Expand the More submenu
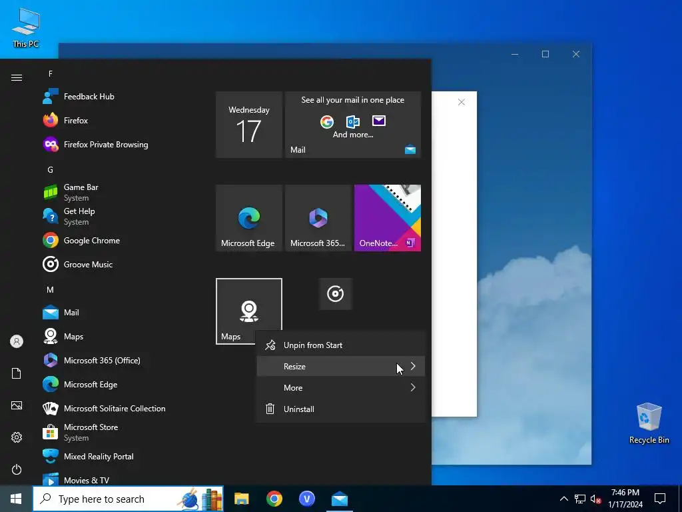The image size is (682, 512). tap(340, 388)
